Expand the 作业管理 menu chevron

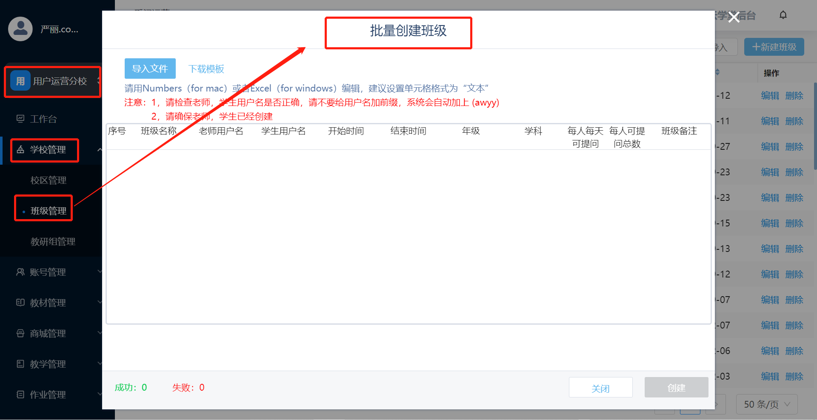(100, 394)
